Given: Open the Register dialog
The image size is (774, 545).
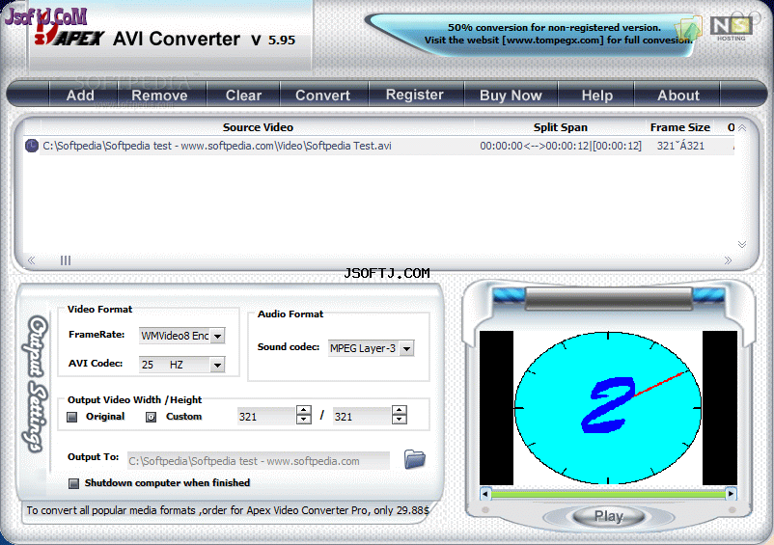Looking at the screenshot, I should [x=415, y=95].
